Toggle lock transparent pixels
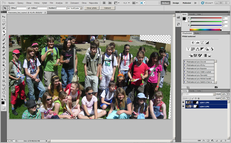Viewport: 231px width, 143px height. point(190,98)
